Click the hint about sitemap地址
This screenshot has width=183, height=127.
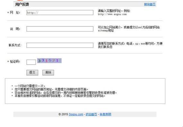(129, 29)
